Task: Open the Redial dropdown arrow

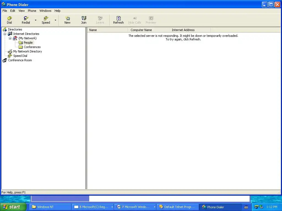Action: point(36,20)
